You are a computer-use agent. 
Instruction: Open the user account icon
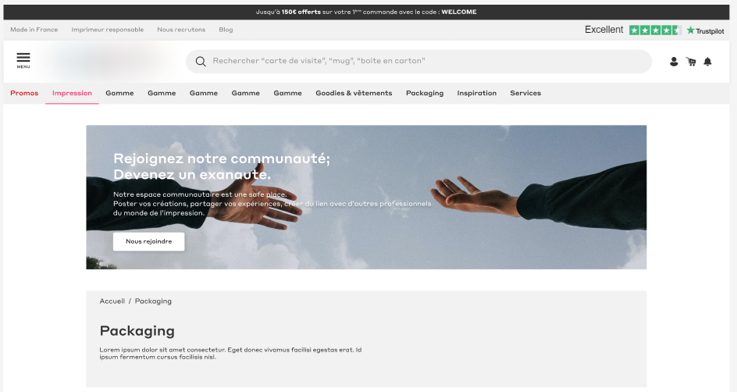tap(674, 62)
